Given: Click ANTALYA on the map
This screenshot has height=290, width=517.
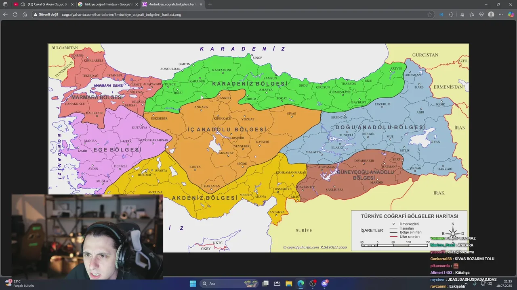Looking at the screenshot, I should click(155, 192).
